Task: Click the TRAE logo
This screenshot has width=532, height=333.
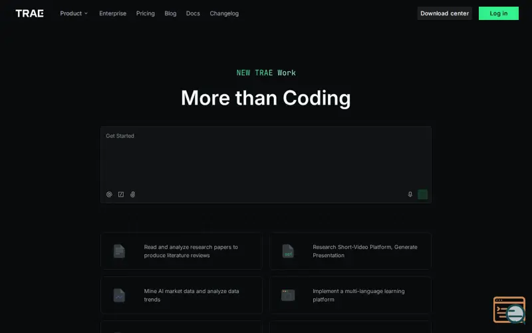Action: [29, 13]
